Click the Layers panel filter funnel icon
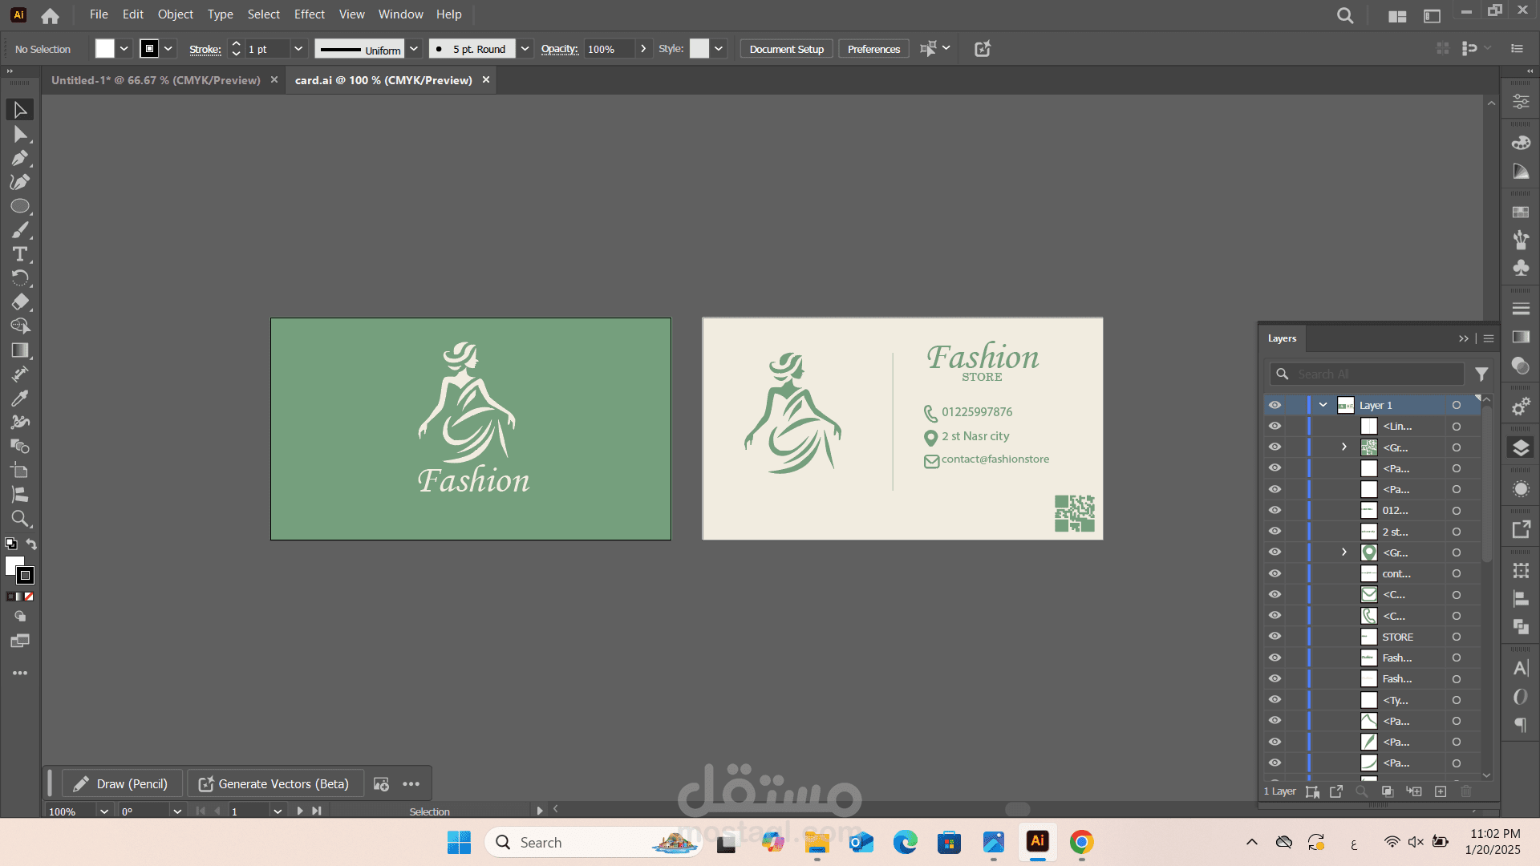This screenshot has height=866, width=1540. 1481,374
